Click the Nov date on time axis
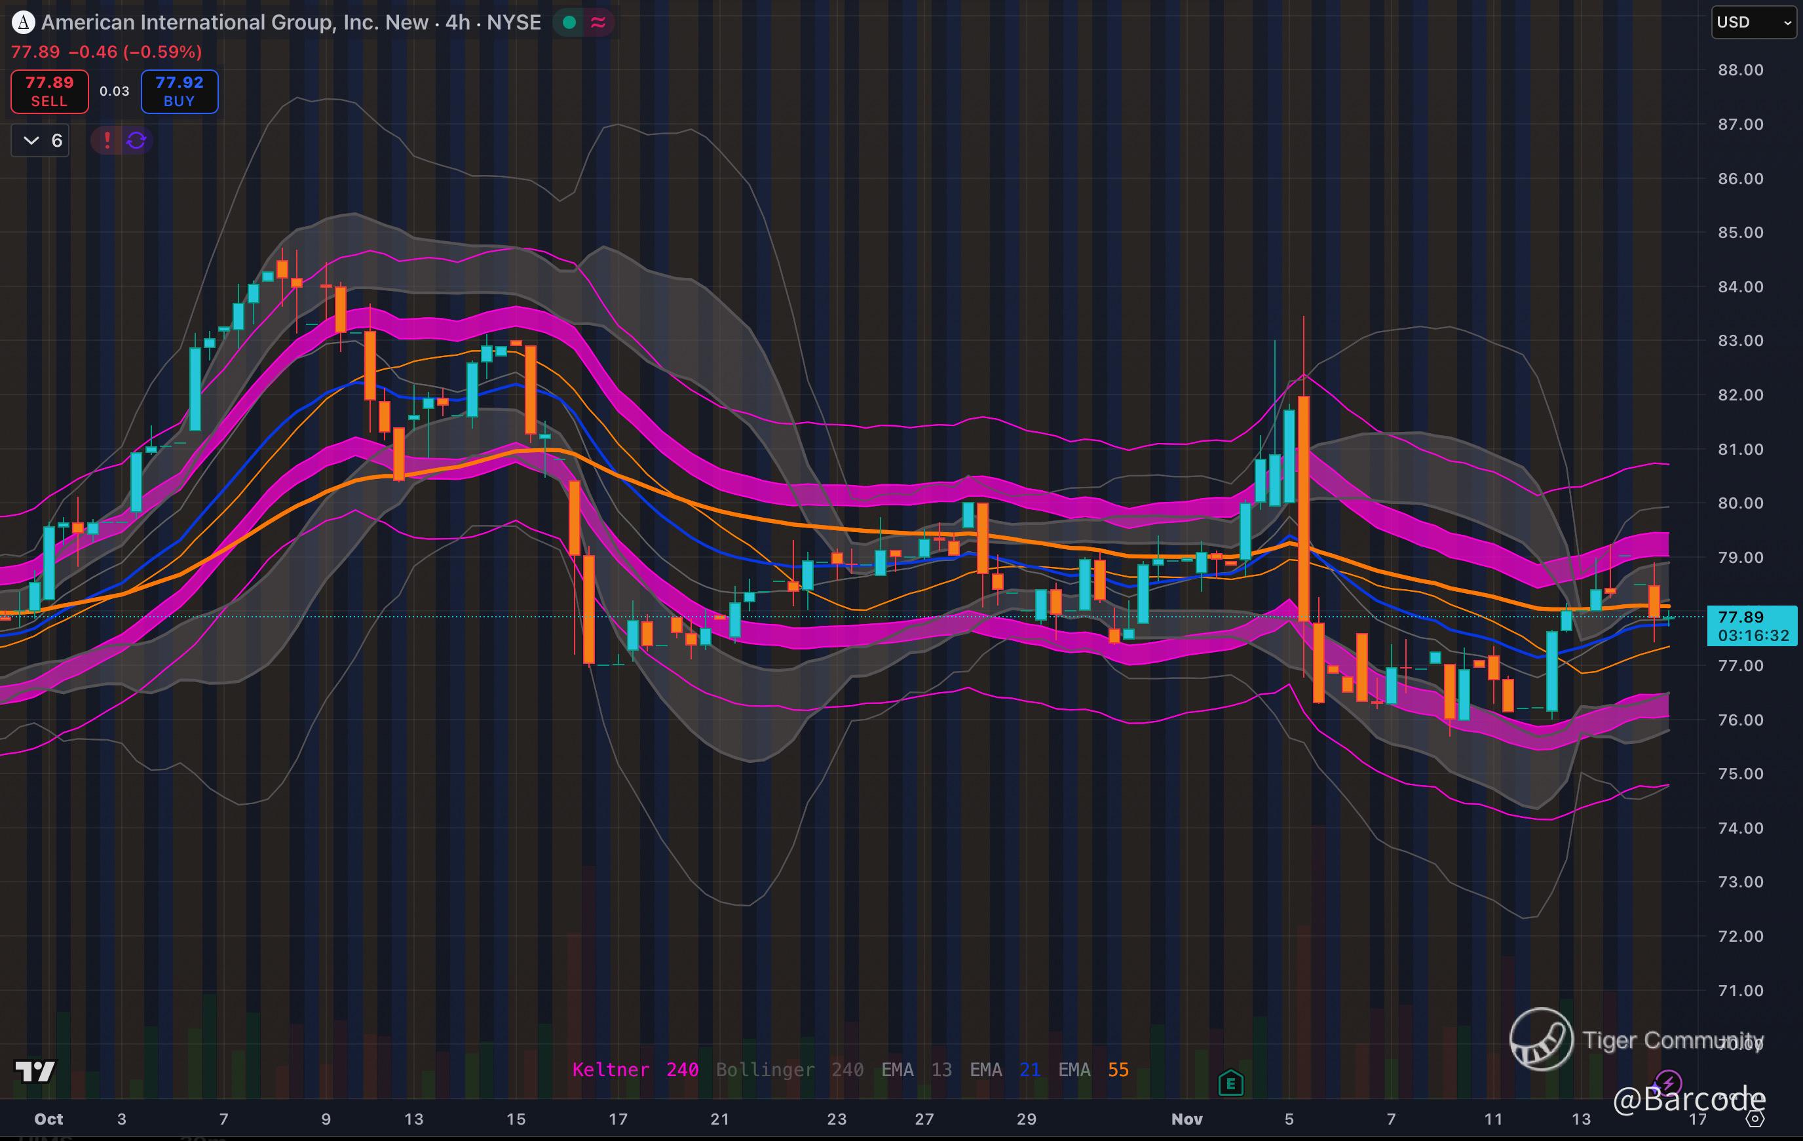Viewport: 1803px width, 1141px height. coord(1186,1119)
